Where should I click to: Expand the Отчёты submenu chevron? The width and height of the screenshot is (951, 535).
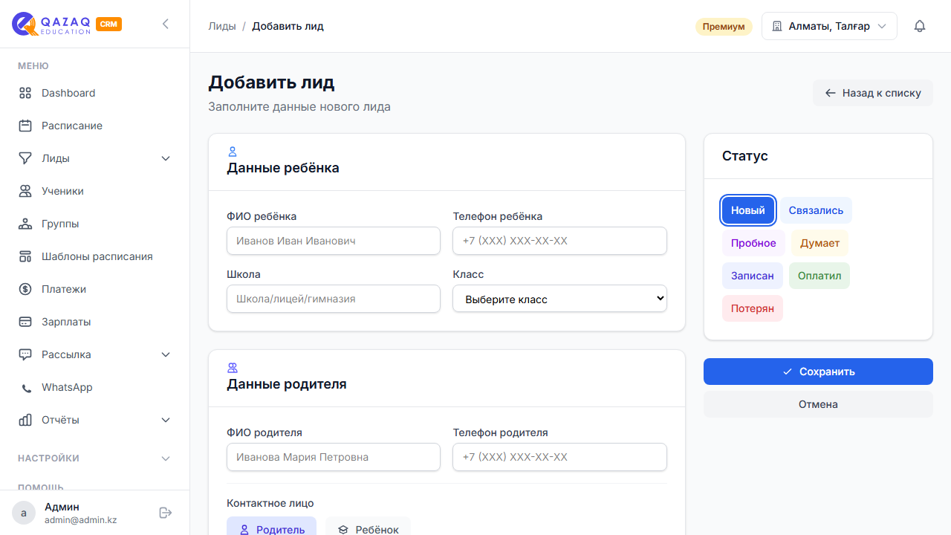tap(166, 420)
